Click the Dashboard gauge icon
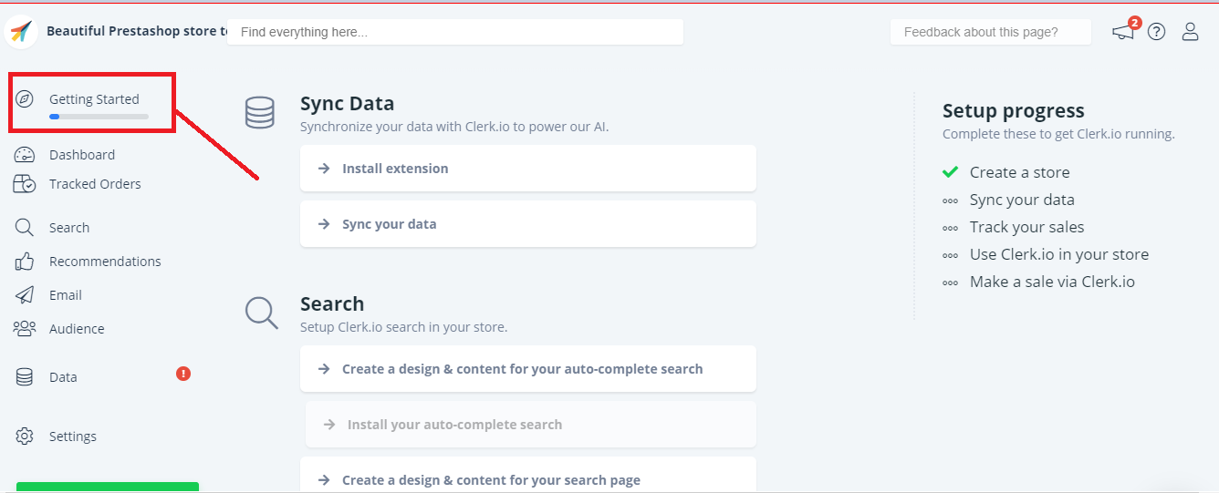This screenshot has width=1219, height=493. (25, 155)
